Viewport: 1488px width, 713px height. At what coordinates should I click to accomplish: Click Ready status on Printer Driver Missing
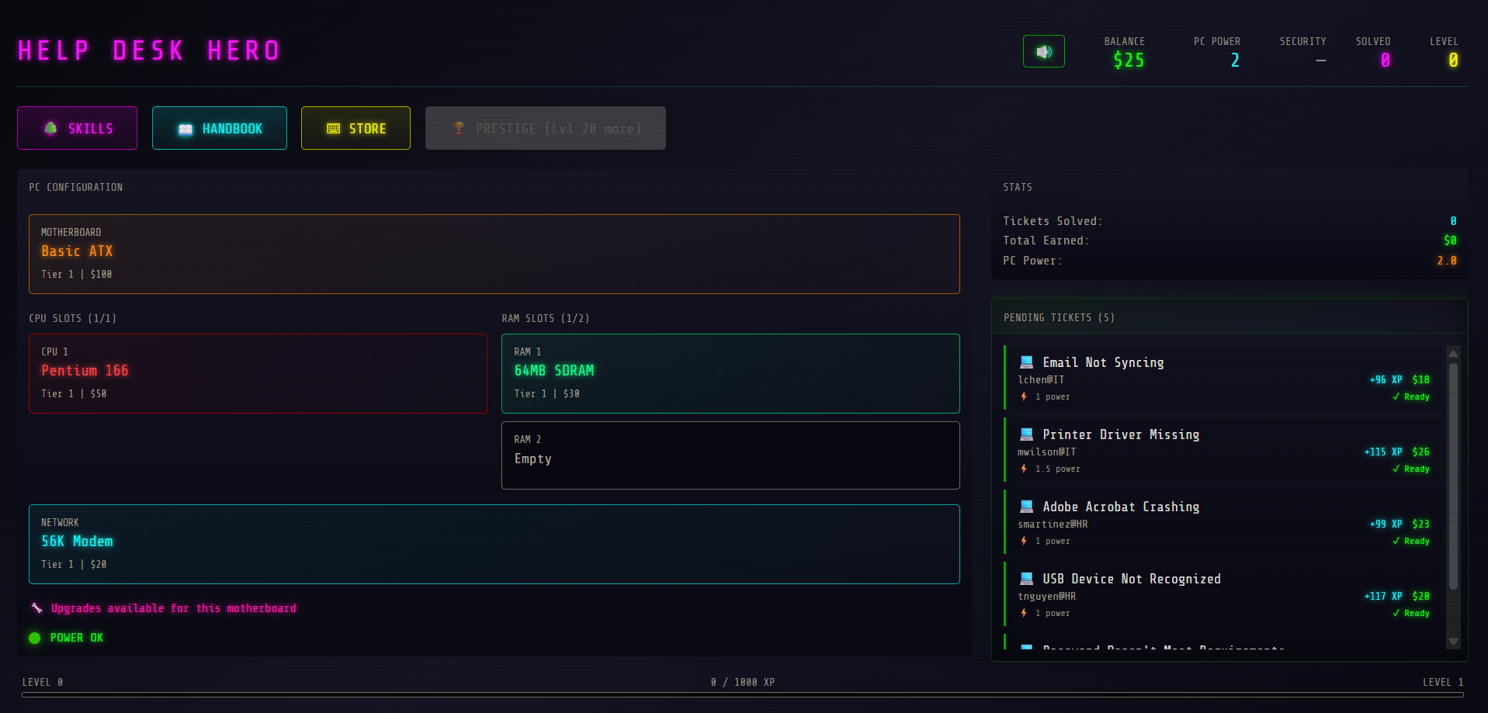[x=1411, y=469]
